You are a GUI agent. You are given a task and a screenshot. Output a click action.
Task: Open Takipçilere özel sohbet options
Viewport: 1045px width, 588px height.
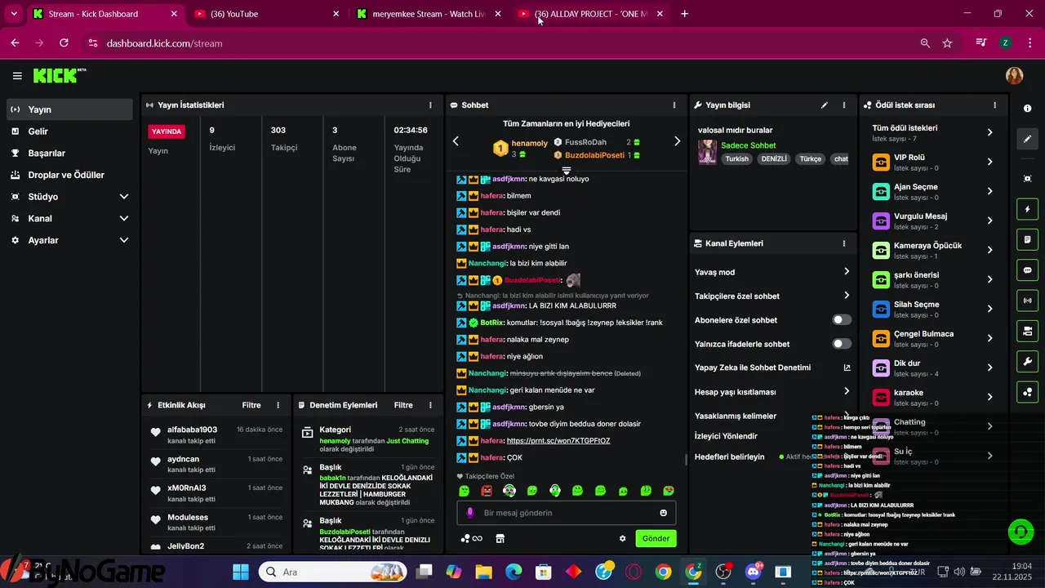tap(772, 296)
